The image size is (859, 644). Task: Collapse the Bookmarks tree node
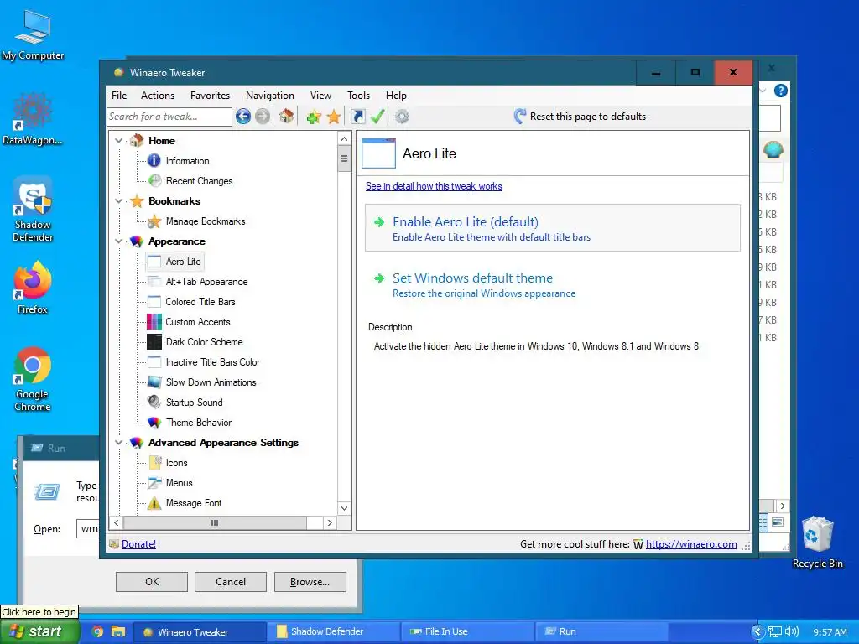pos(118,201)
